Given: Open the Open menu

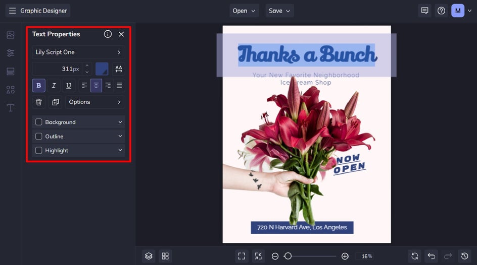Looking at the screenshot, I should 244,11.
